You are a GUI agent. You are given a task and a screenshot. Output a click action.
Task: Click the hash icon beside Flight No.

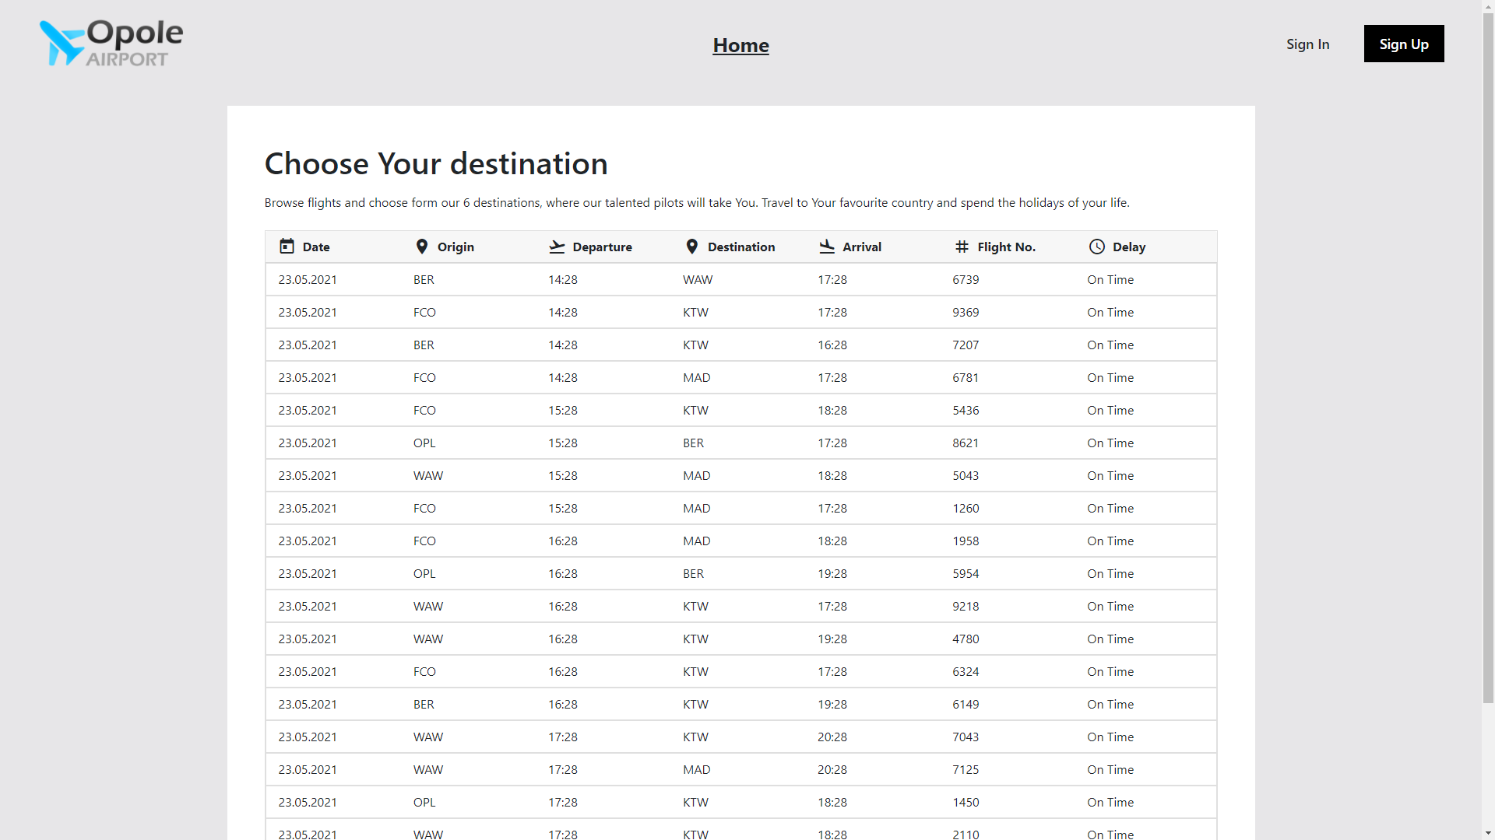[961, 247]
